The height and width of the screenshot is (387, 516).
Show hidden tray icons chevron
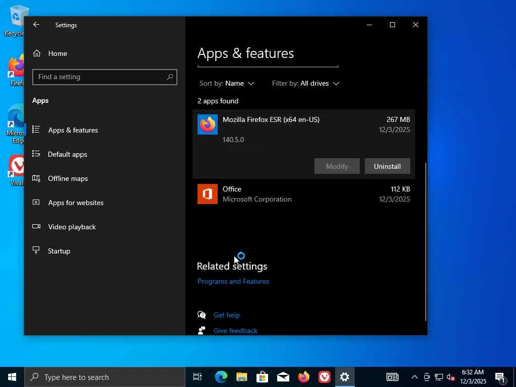415,377
